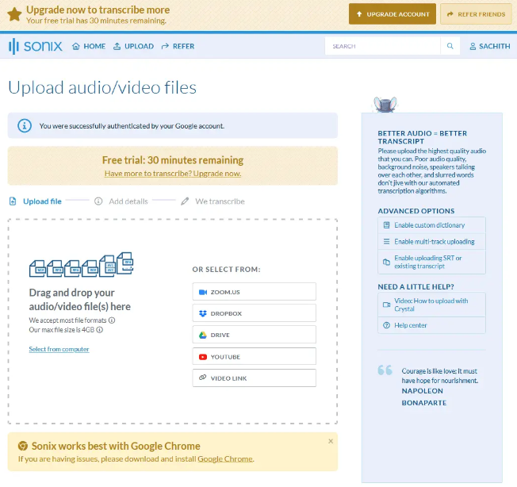
Task: Click into the Search field
Action: pos(382,46)
